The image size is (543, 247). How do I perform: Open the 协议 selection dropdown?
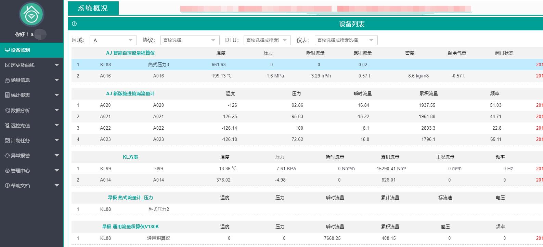pos(190,40)
